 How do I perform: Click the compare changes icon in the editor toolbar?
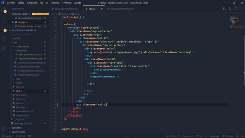tap(224, 9)
